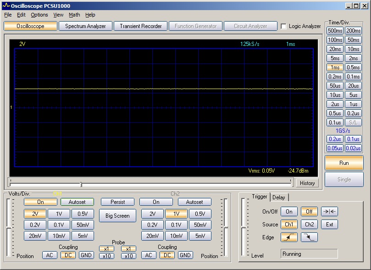Click Ch1 Autoset button
The width and height of the screenshot is (371, 270).
77,202
